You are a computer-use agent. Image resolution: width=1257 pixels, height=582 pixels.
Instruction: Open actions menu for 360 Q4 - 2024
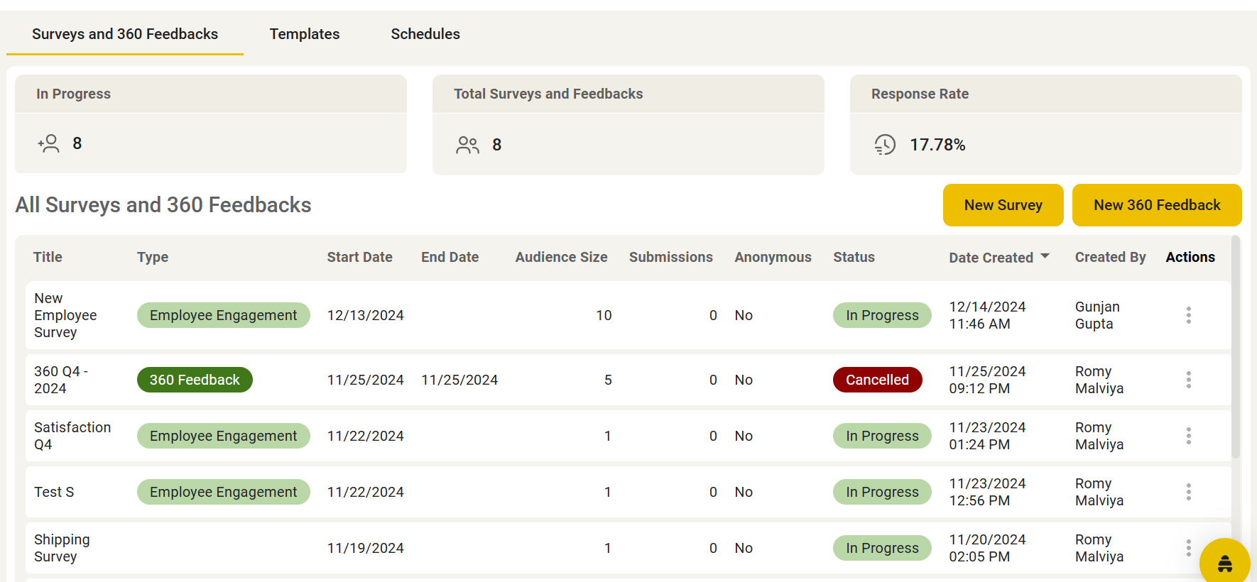coord(1188,380)
